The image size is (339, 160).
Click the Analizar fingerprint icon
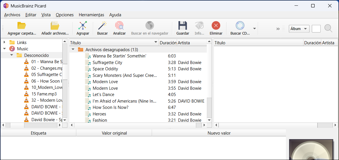click(119, 26)
